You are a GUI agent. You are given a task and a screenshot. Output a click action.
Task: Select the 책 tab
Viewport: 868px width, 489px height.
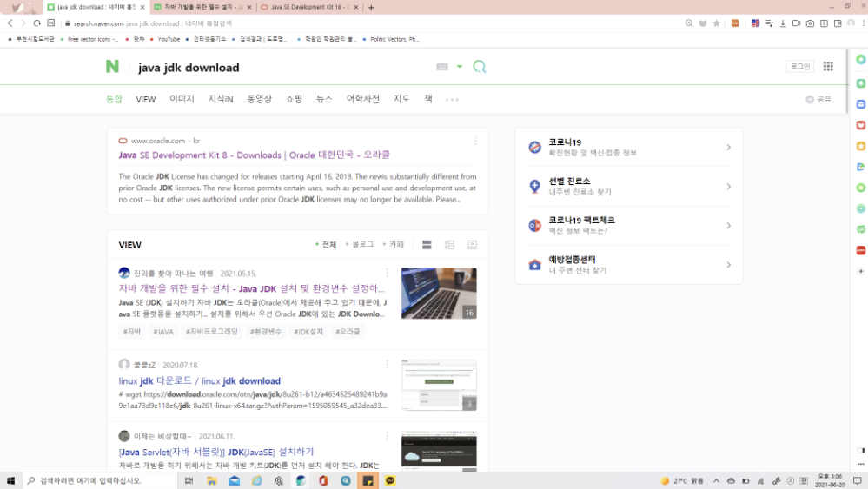428,99
